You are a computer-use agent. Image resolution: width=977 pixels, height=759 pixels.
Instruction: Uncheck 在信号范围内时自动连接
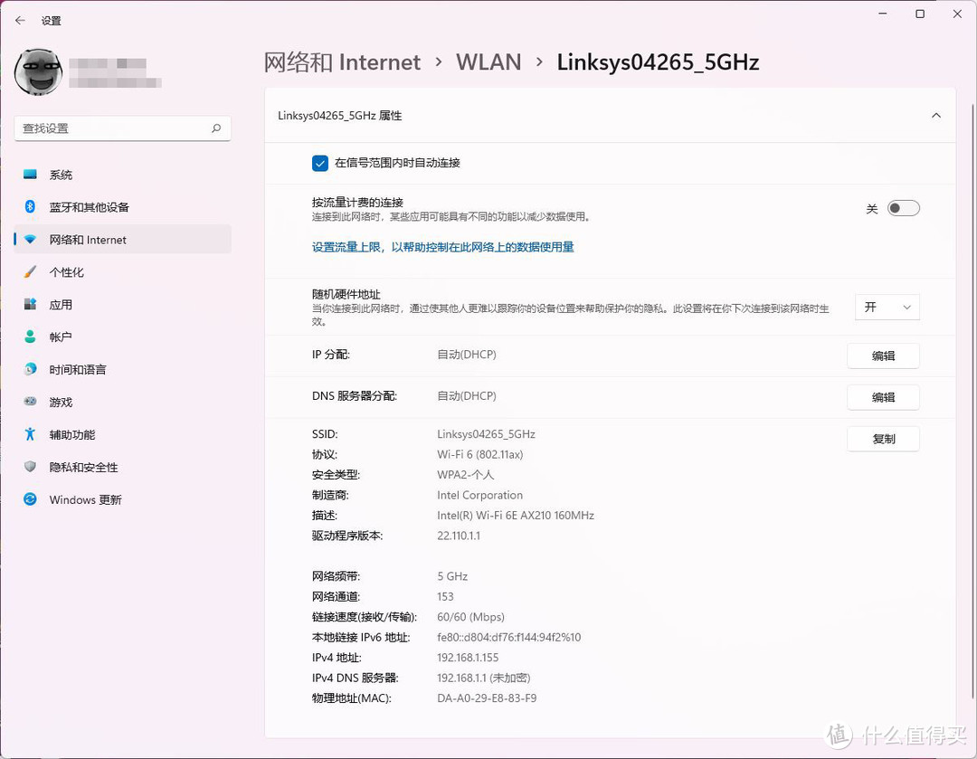pyautogui.click(x=319, y=163)
